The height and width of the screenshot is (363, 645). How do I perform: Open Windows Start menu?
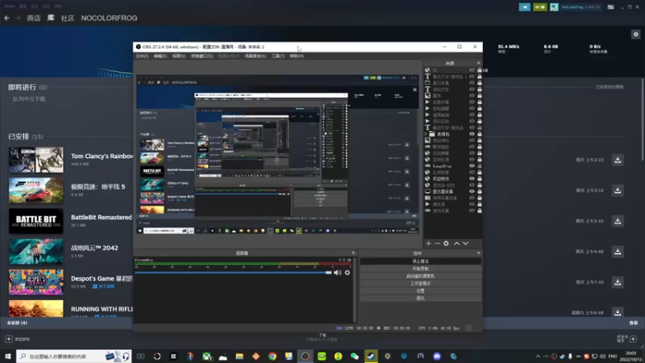point(8,356)
